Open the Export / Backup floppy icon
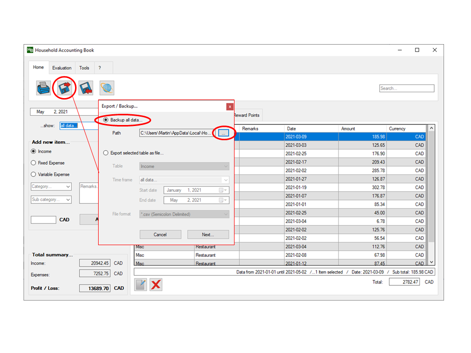 (x=64, y=88)
